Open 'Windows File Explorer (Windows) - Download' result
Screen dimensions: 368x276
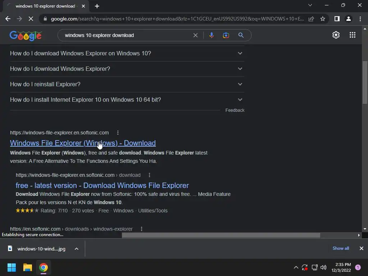pos(83,143)
